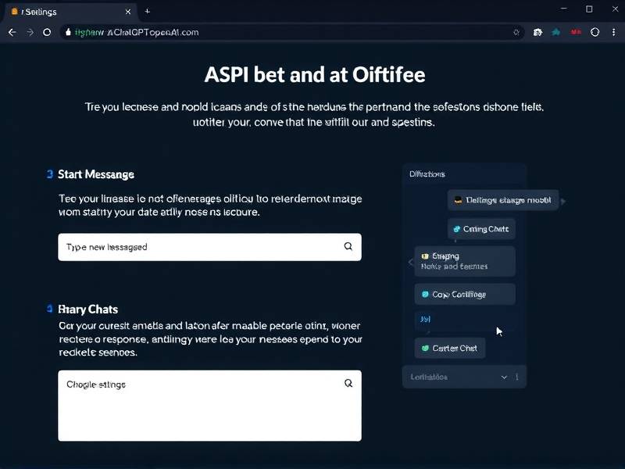Open the vertical dots menu on the bottom panel bar
Image resolution: width=625 pixels, height=469 pixels.
[x=516, y=377]
